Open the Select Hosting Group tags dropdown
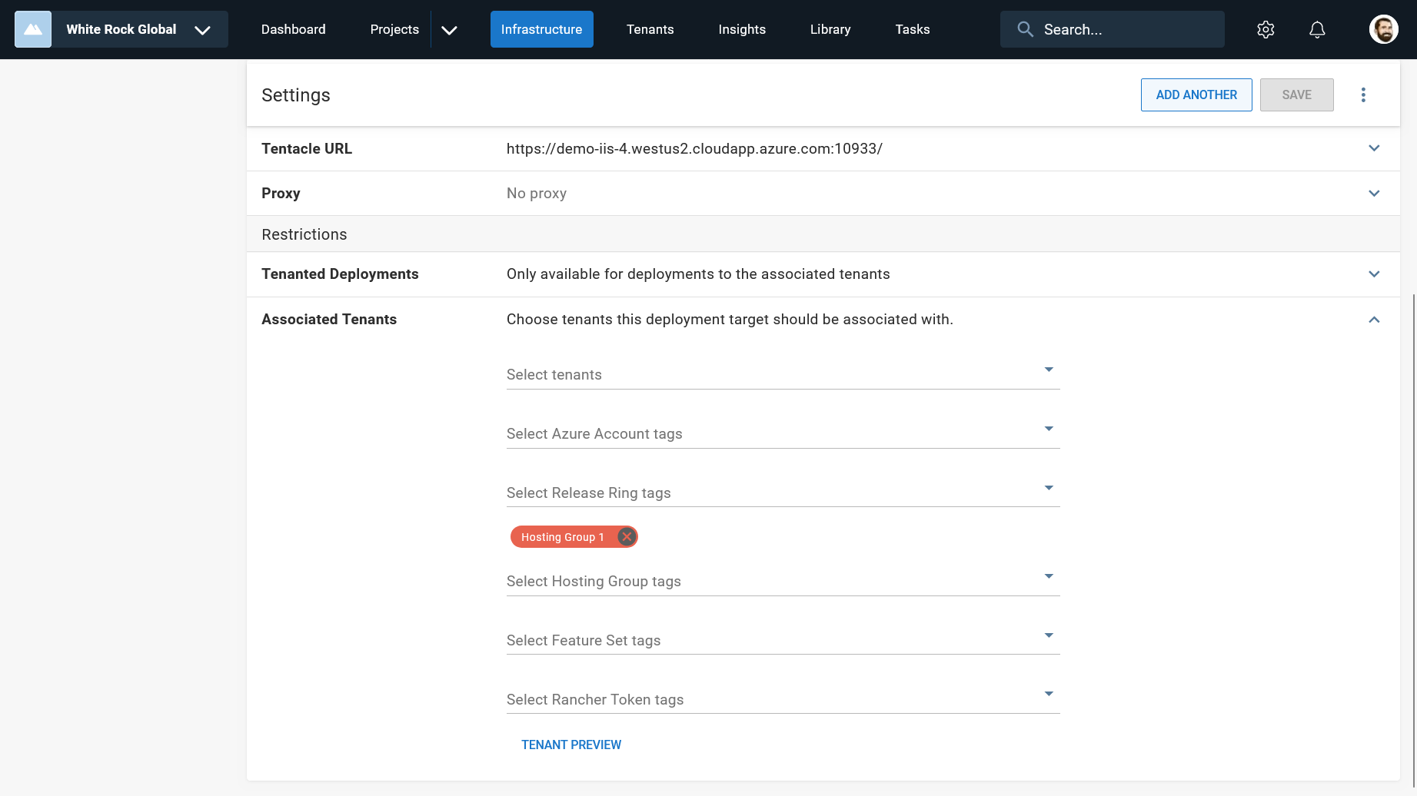Viewport: 1417px width, 796px height. [782, 581]
